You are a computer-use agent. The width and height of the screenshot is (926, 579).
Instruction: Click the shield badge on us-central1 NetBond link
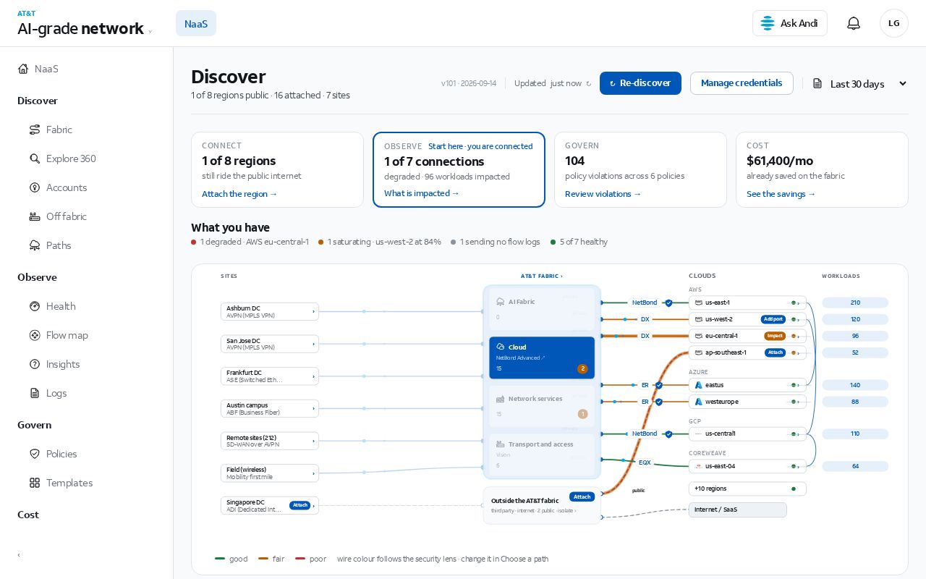(x=668, y=434)
